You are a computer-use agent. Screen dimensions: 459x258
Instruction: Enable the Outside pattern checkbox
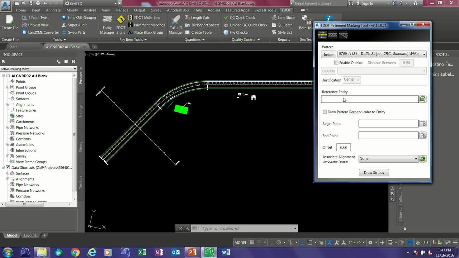click(x=336, y=63)
